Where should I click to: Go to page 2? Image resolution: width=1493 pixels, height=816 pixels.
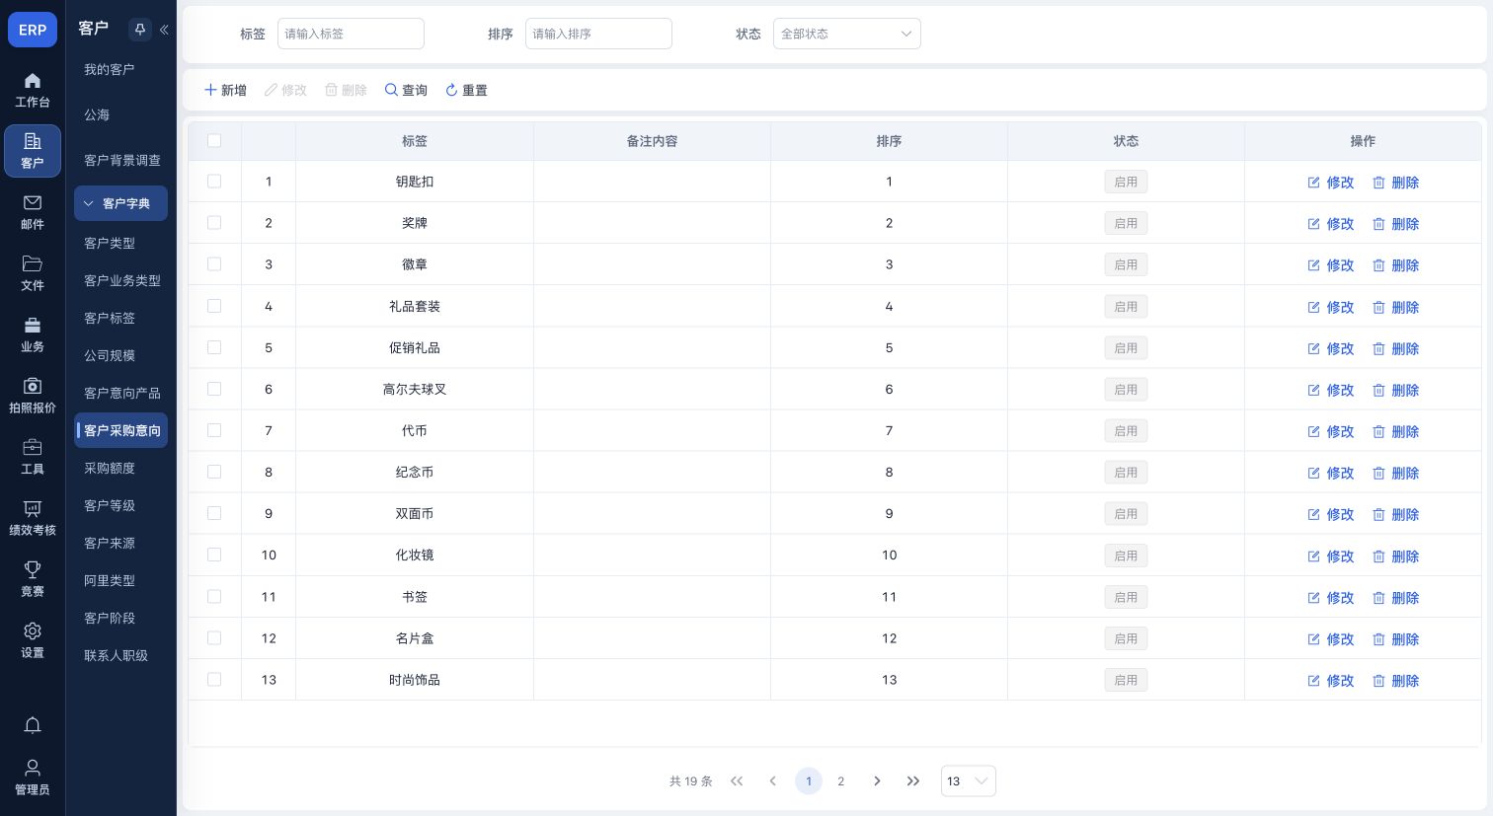[x=841, y=780]
